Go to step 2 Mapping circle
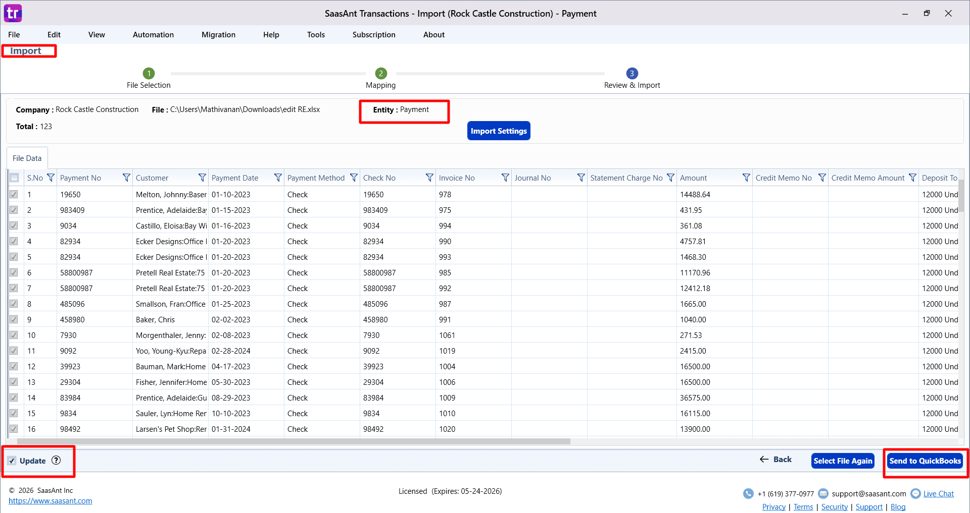This screenshot has width=970, height=513. 381,73
